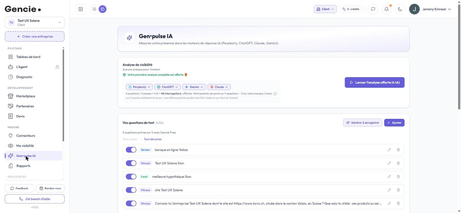Open Feedback button
The width and height of the screenshot is (461, 213).
[19, 188]
